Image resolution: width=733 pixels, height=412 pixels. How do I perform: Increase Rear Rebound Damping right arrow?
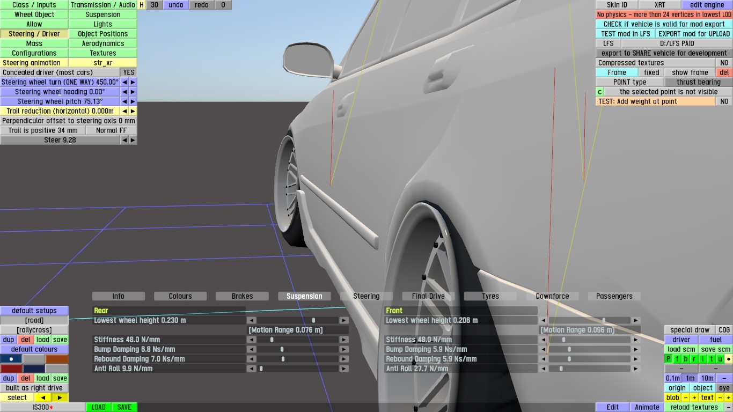point(344,359)
